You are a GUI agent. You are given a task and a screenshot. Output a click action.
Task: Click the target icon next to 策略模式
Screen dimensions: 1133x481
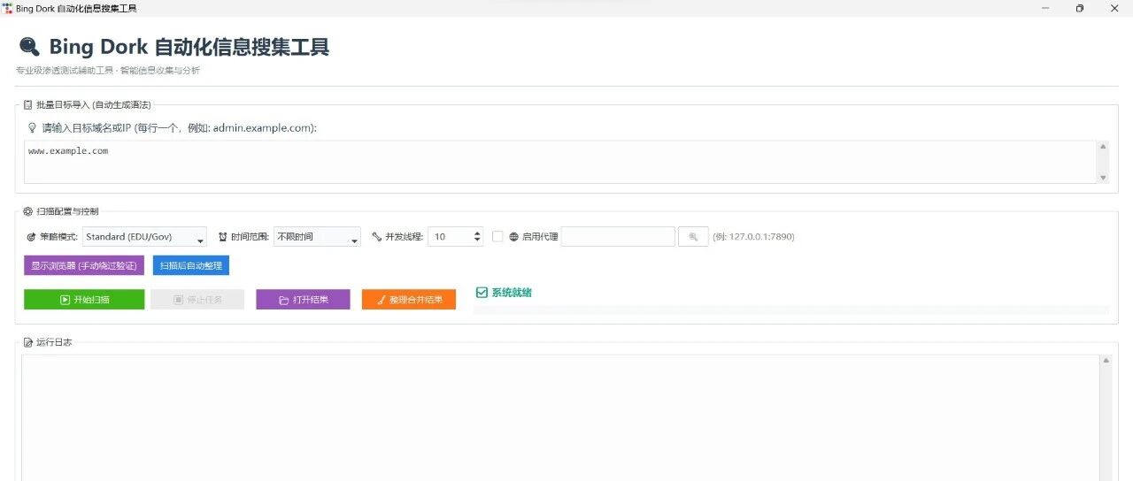32,237
